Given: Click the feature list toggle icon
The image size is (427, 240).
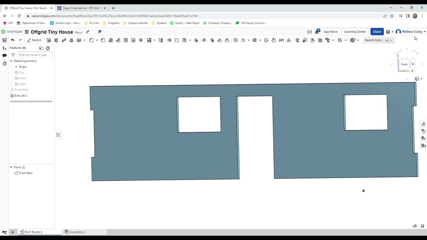Looking at the screenshot, I should (4, 40).
